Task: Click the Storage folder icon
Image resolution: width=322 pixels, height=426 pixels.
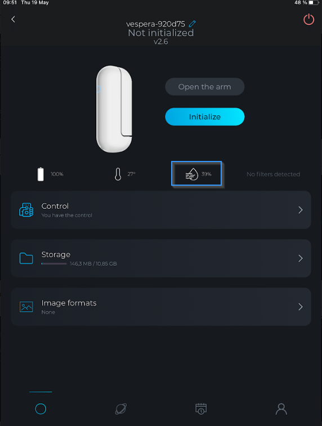Action: coord(26,258)
